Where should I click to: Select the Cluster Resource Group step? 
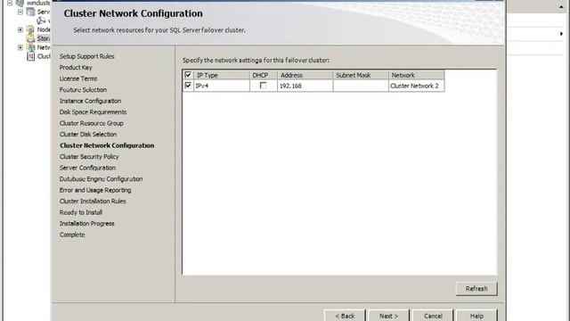coord(91,123)
